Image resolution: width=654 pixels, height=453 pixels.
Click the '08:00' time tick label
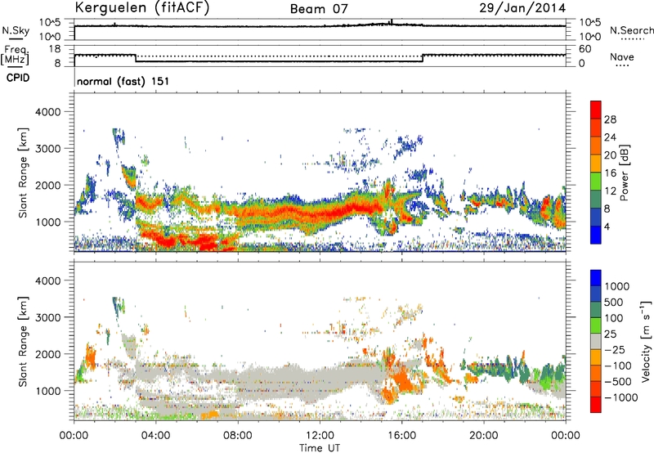click(x=238, y=436)
